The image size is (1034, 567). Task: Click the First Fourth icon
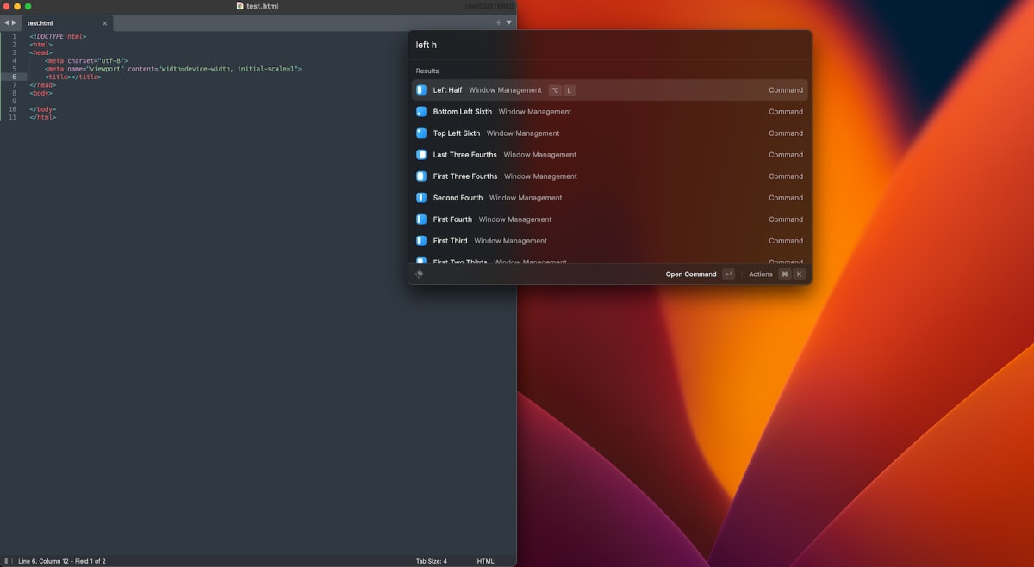[x=421, y=219]
